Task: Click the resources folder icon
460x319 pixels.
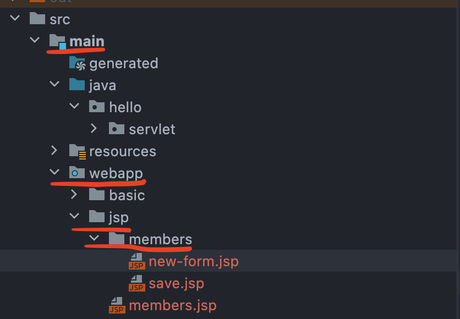Action: point(77,151)
